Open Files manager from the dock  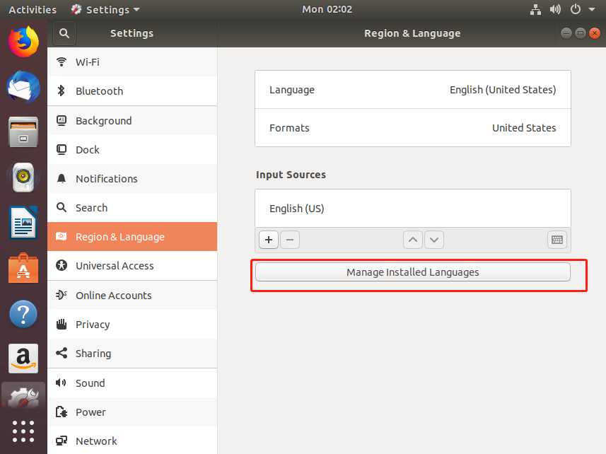tap(23, 132)
